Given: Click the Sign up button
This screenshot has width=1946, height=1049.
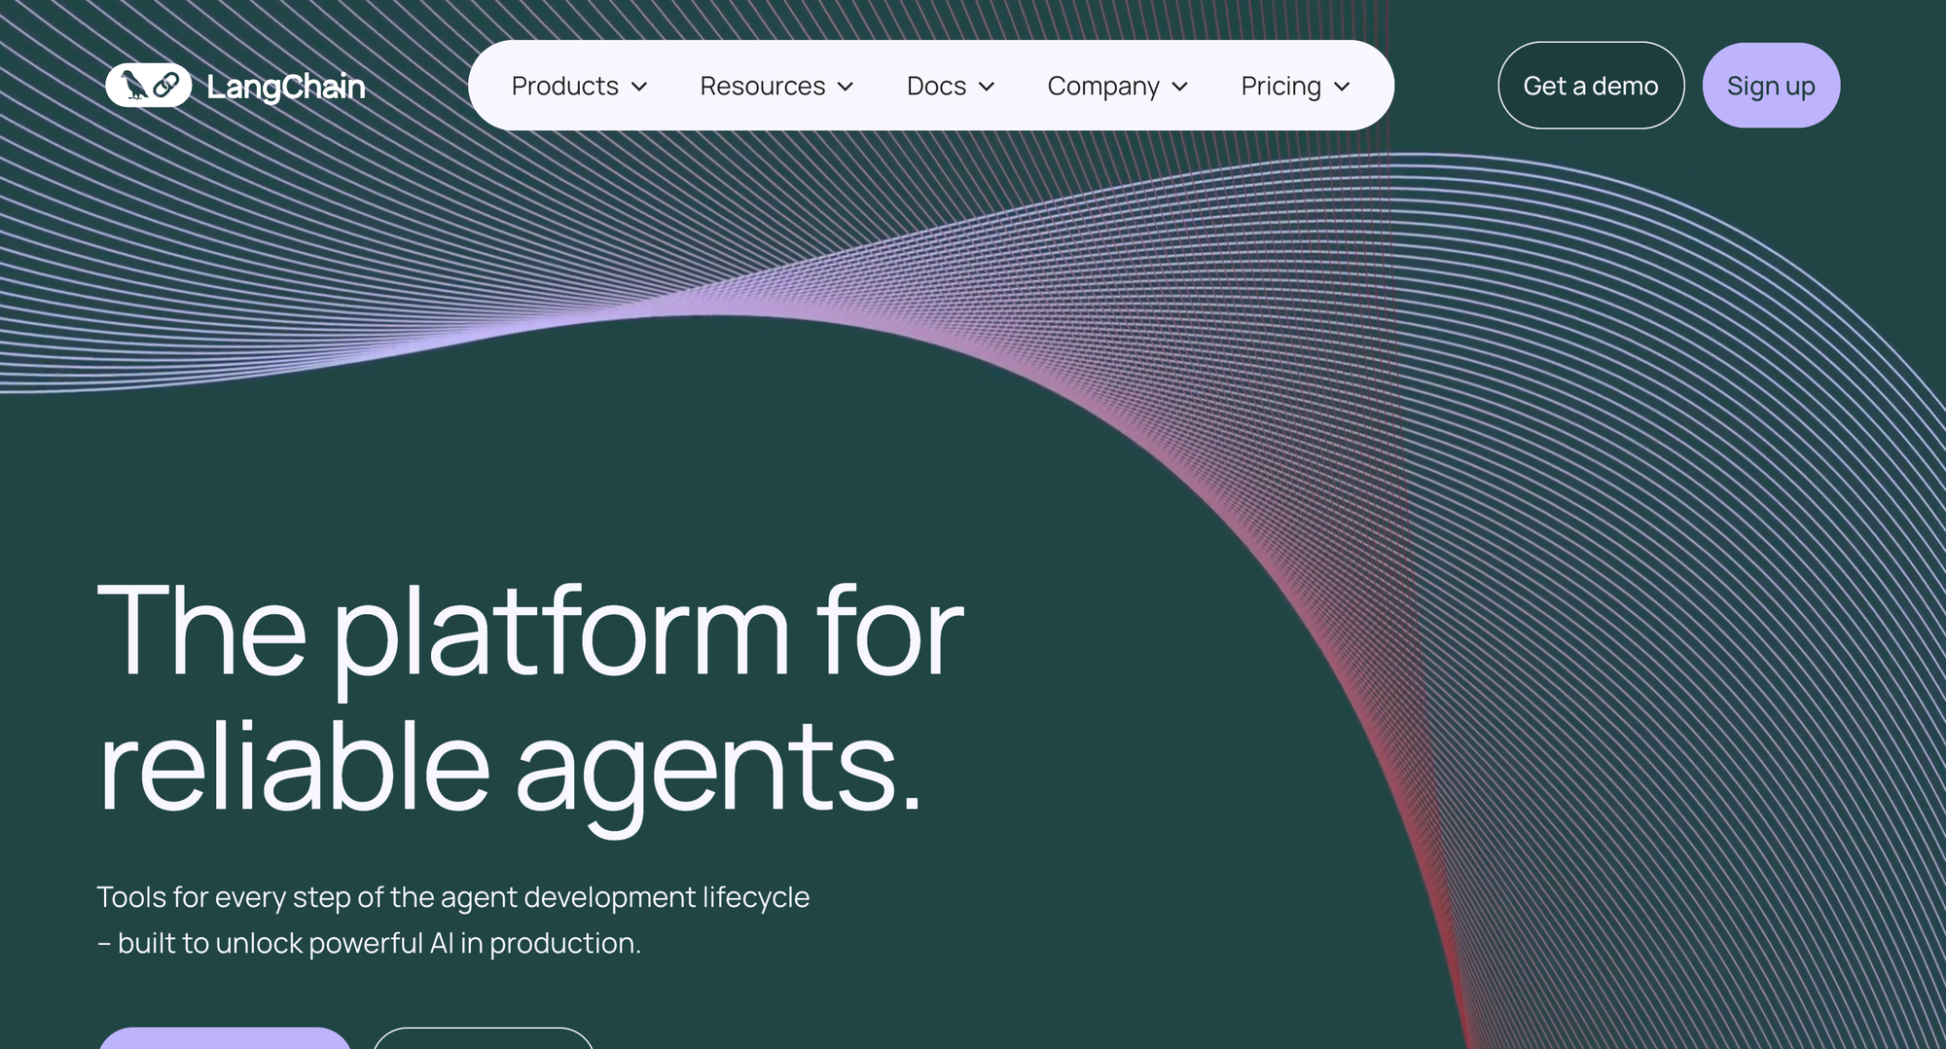Looking at the screenshot, I should (1771, 86).
